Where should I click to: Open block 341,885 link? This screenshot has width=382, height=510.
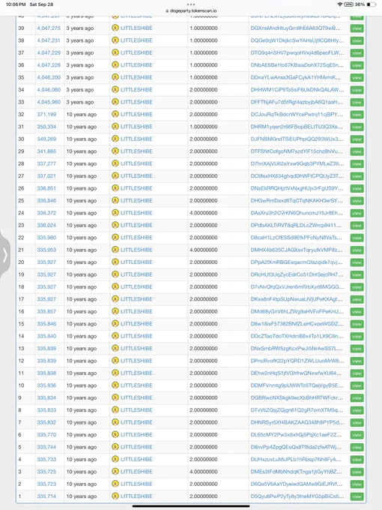(x=46, y=151)
